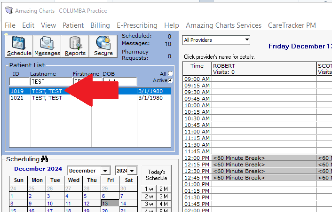332x212 pixels.
Task: Select the Active patients radio button
Action: (170, 81)
